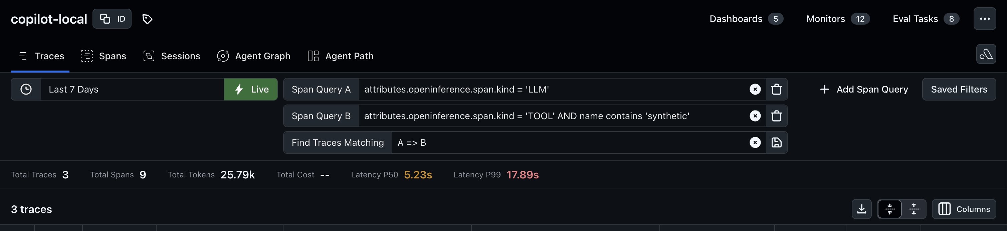Screen dimensions: 1007x231
Task: Open the more options ellipsis menu
Action: [985, 18]
